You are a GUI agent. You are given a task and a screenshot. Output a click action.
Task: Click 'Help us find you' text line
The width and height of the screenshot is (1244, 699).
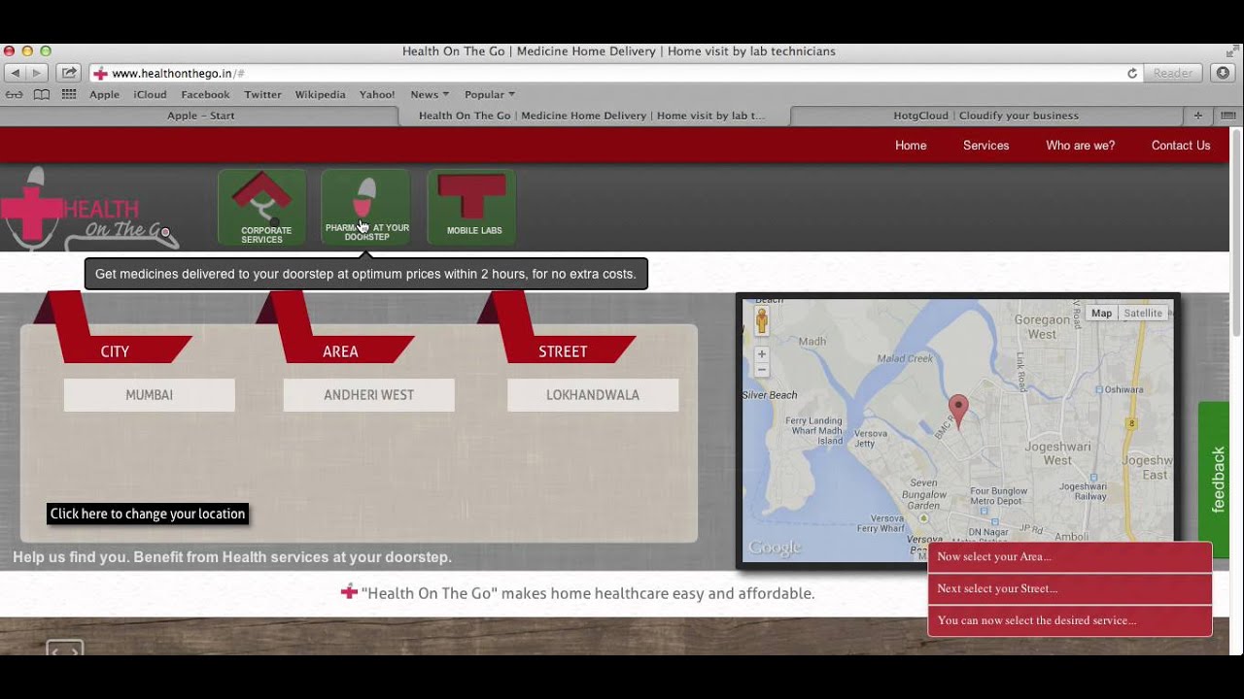click(232, 557)
